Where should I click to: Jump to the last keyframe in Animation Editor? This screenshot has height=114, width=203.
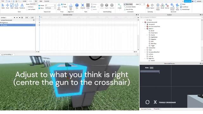pyautogui.click(x=20, y=17)
